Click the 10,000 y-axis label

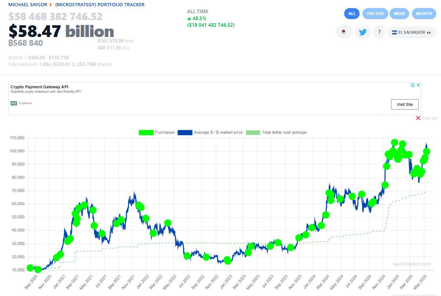click(x=18, y=270)
